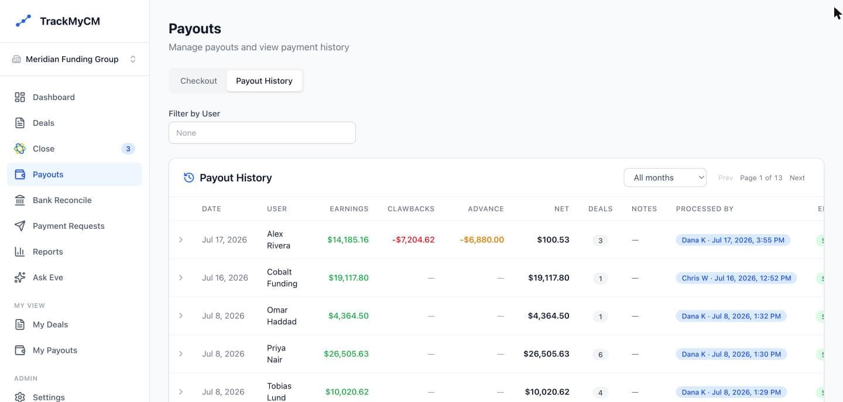Switch to the Checkout tab
The image size is (843, 402).
tap(198, 81)
